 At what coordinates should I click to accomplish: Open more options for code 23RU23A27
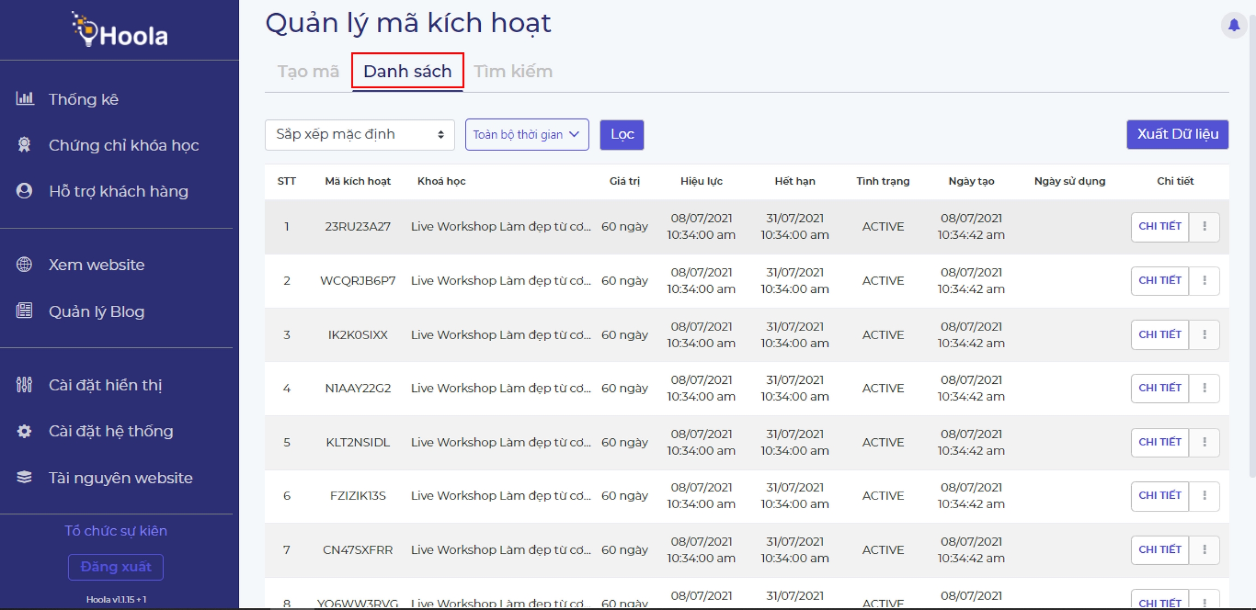pyautogui.click(x=1204, y=226)
